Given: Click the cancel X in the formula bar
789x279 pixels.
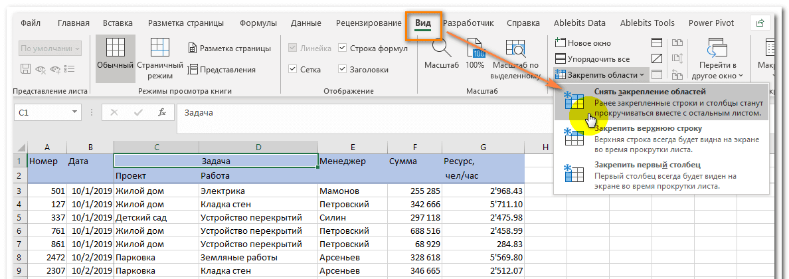Looking at the screenshot, I should click(x=114, y=113).
